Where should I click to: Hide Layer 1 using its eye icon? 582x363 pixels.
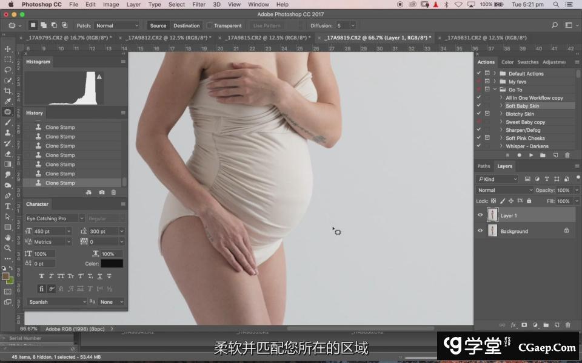click(481, 215)
